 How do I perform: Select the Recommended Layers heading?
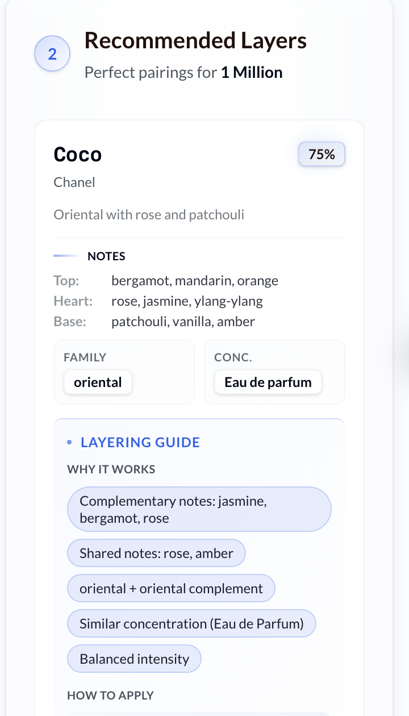[195, 40]
